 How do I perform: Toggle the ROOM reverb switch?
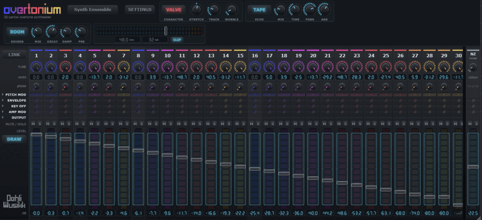coord(17,32)
